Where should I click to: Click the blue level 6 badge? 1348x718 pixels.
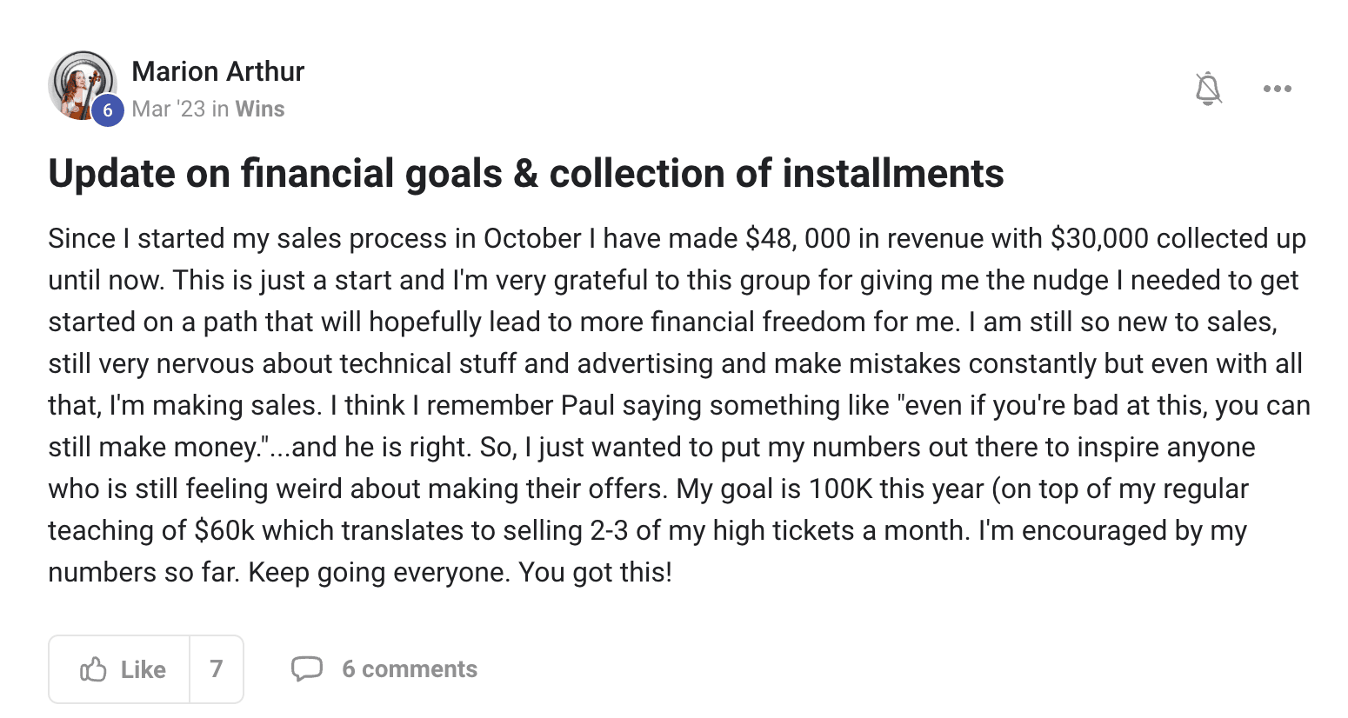108,110
